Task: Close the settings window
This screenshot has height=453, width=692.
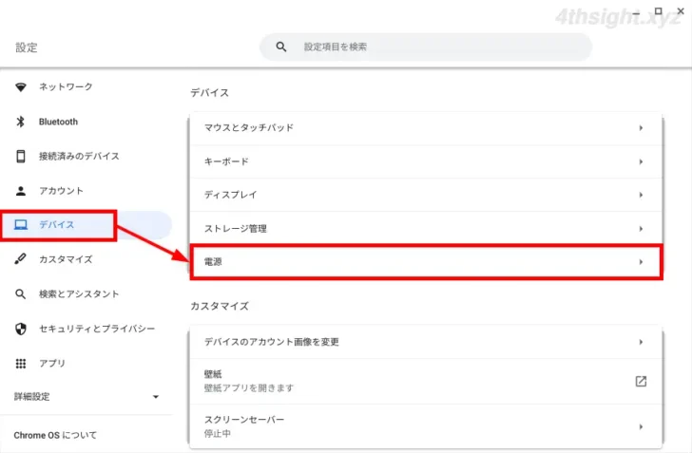Action: [681, 11]
